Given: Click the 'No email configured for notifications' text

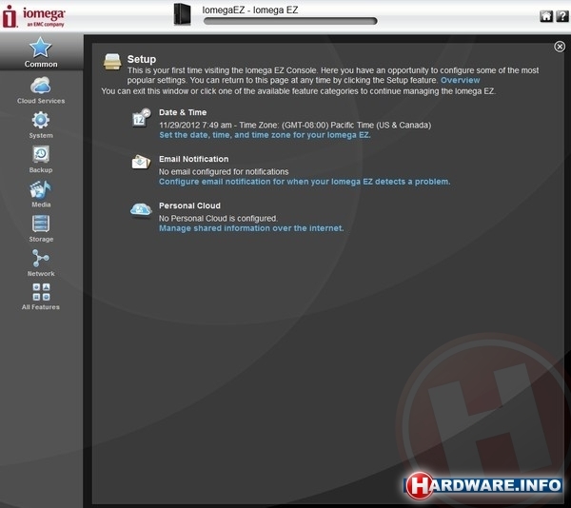Looking at the screenshot, I should click(x=224, y=171).
